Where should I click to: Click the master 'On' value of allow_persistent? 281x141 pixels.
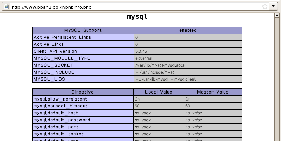pos(188,99)
